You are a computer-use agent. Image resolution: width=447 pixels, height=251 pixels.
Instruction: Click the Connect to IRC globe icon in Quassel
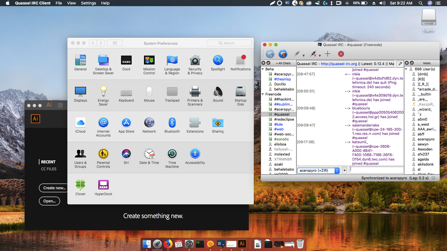click(x=270, y=54)
